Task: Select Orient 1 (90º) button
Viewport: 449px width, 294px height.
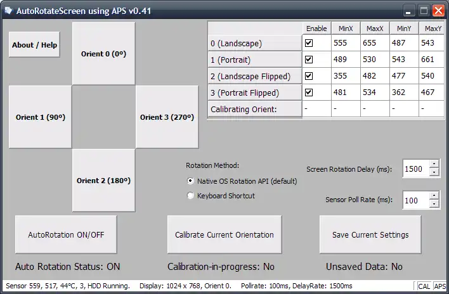Action: [x=41, y=117]
